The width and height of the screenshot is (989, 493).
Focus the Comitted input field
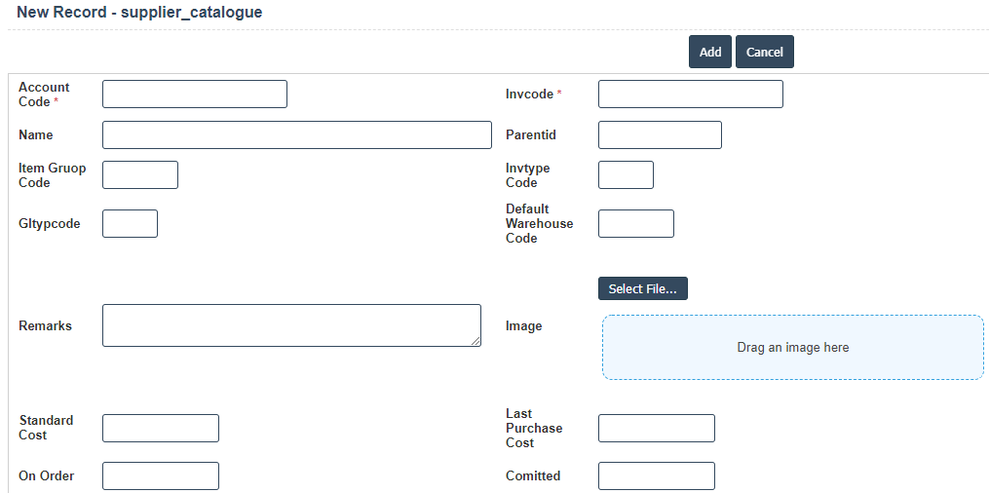(656, 475)
